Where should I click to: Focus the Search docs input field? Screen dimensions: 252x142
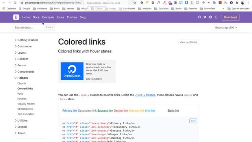33,28
